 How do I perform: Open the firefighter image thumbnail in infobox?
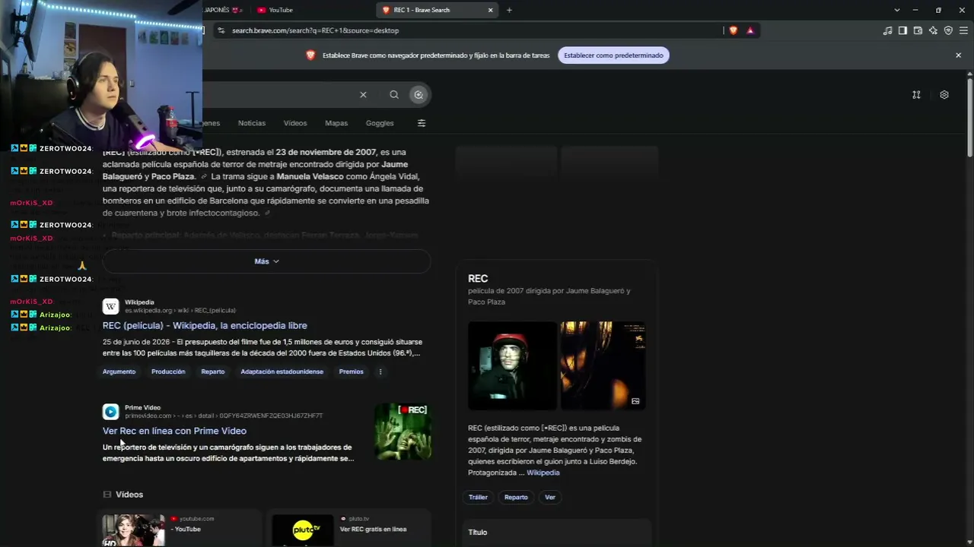coord(512,365)
